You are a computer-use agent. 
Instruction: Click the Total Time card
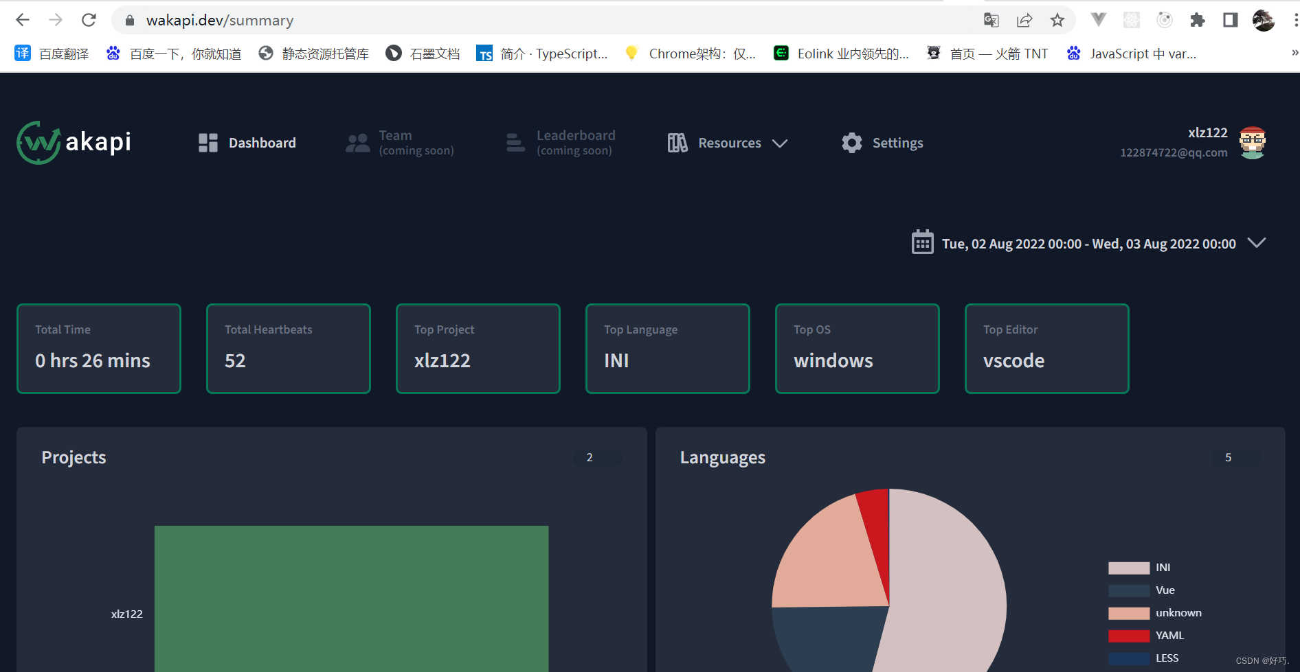[99, 349]
